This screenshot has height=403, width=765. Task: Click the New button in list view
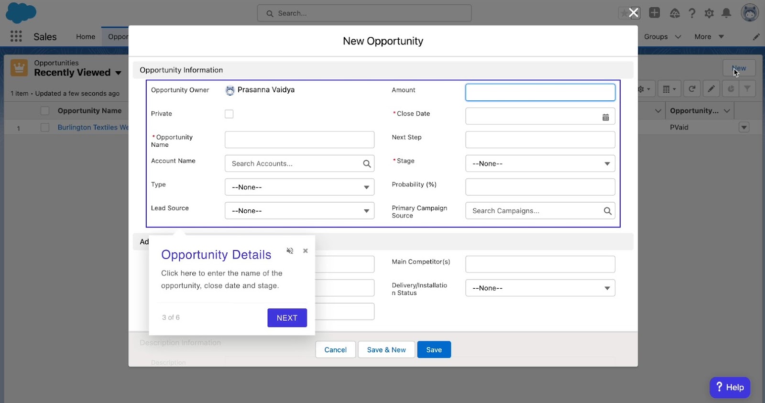point(739,68)
